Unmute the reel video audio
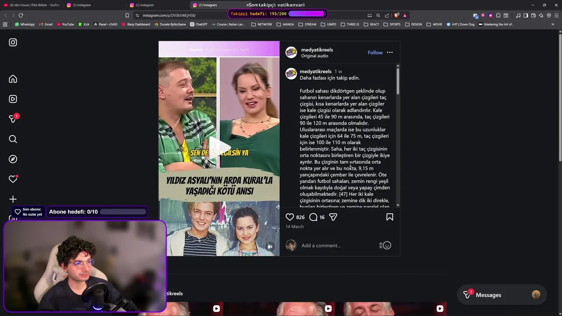Image resolution: width=562 pixels, height=316 pixels. (270, 247)
